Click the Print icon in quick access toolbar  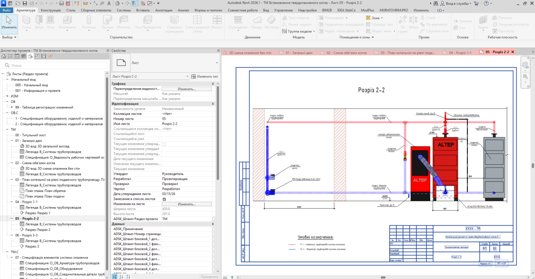click(61, 3)
